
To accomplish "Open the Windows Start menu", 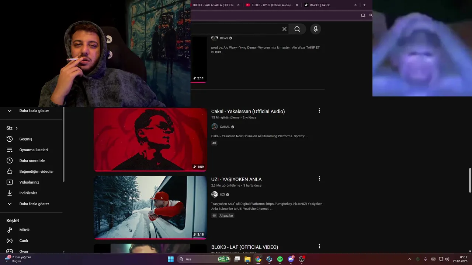I will [x=171, y=259].
